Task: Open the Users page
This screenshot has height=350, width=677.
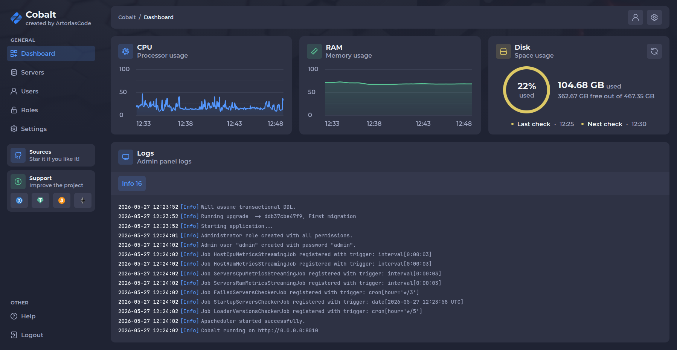Action: (x=51, y=91)
